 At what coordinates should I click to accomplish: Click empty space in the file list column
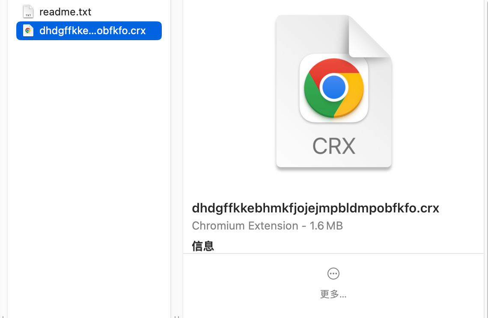pyautogui.click(x=89, y=171)
